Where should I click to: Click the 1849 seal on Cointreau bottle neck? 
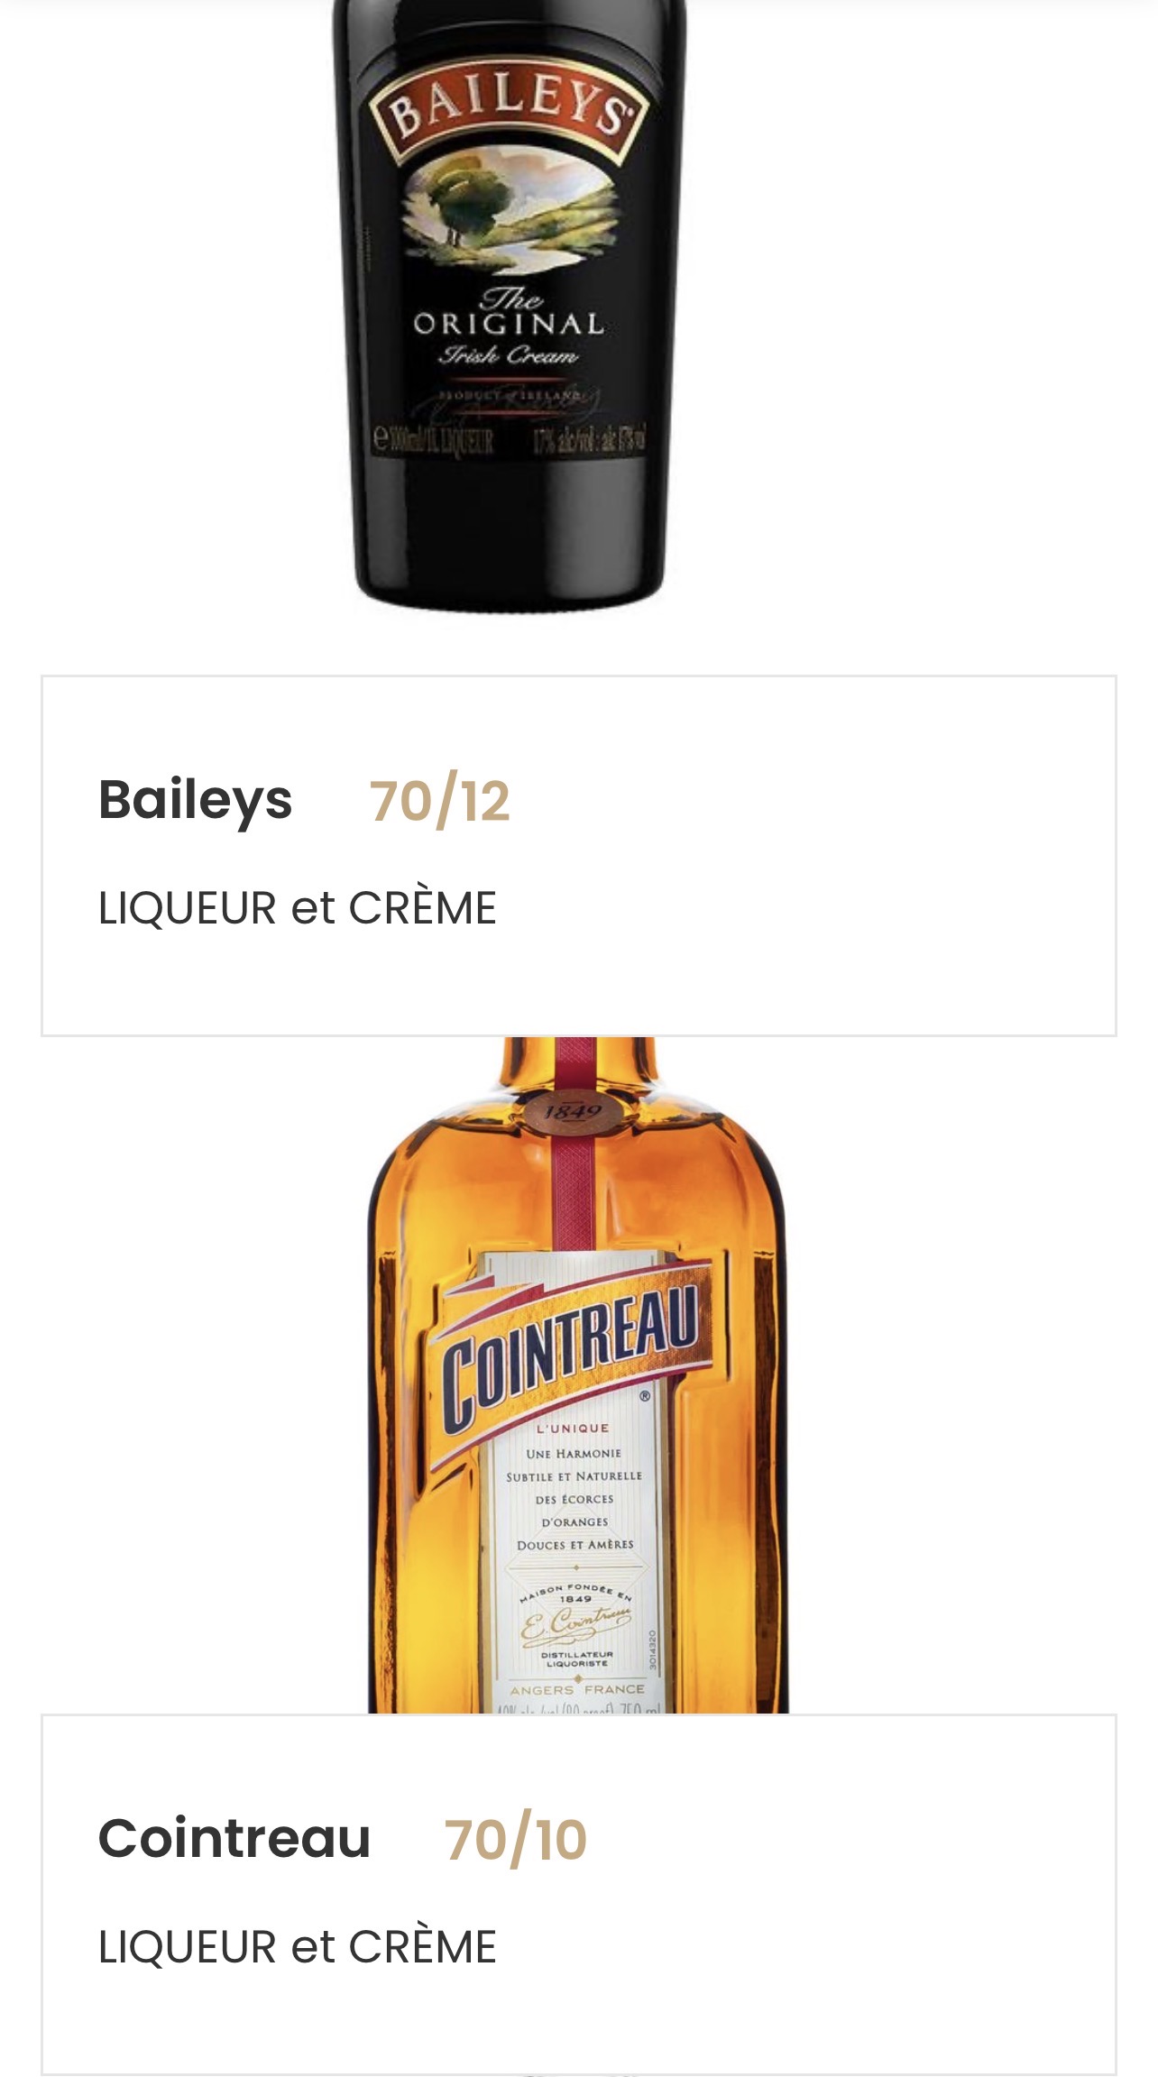coord(572,1111)
